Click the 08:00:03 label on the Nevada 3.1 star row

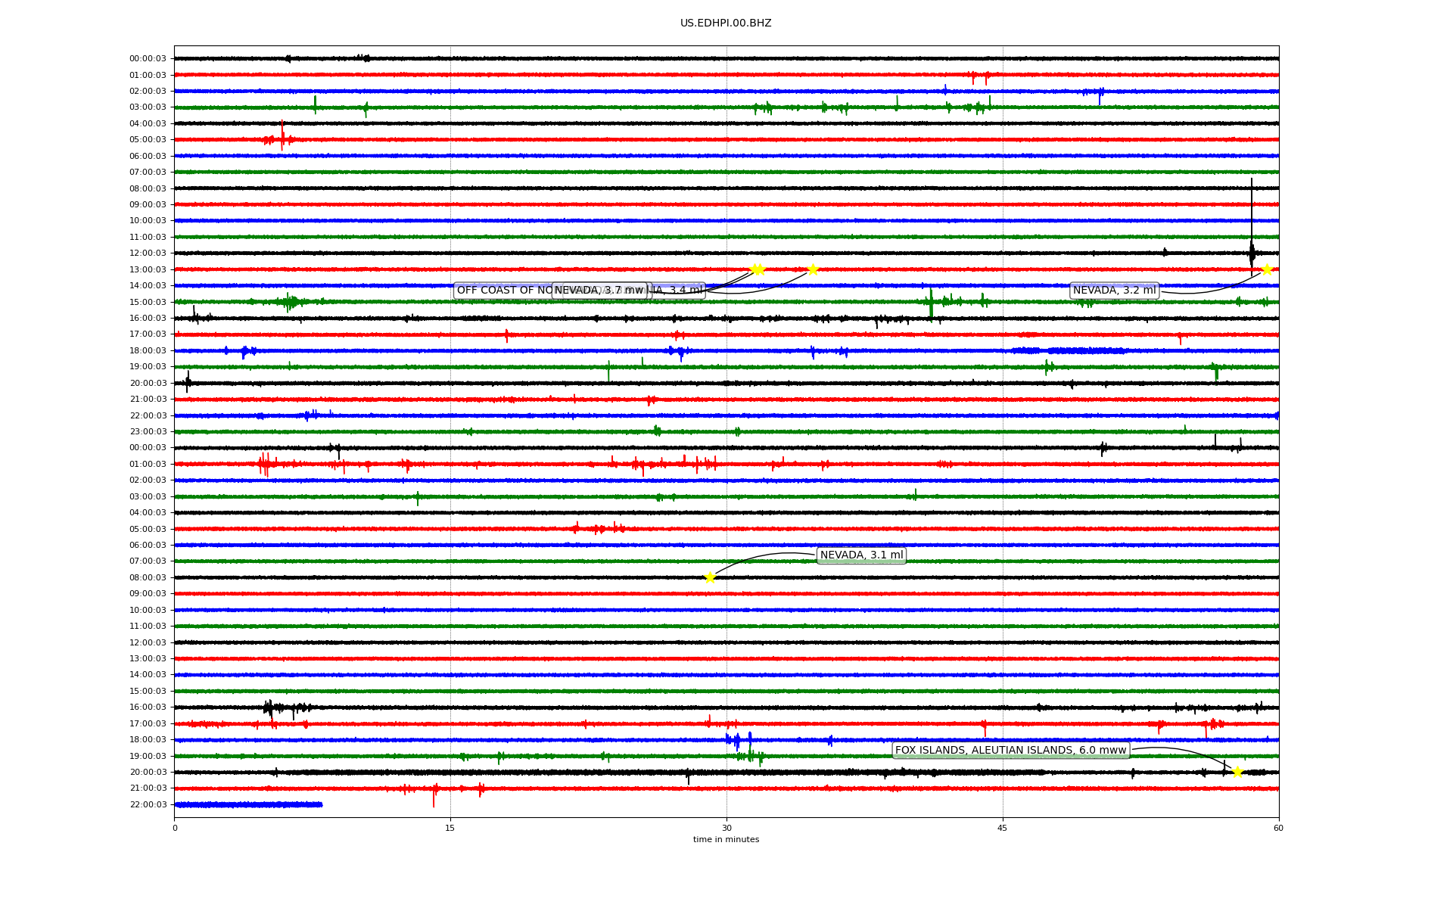[x=148, y=578]
